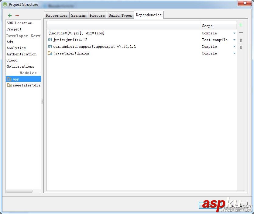This screenshot has height=214, width=254.
Task: Open the Compile scope dropdown for appcompat-v7
Action: pos(234,47)
